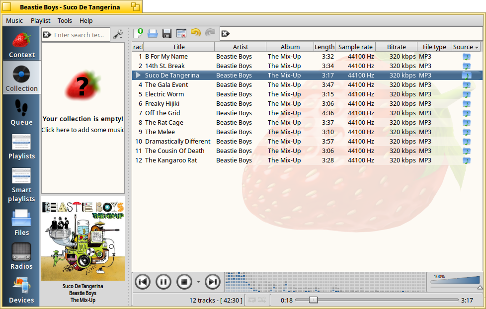Select track 'The Melee'
The width and height of the screenshot is (486, 309).
pos(307,132)
